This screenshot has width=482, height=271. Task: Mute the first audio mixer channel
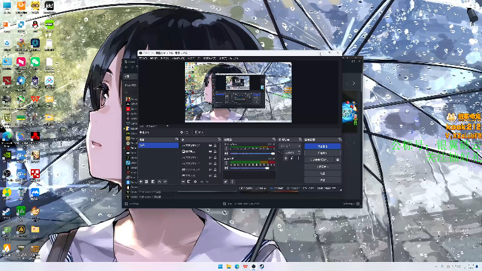coord(227,154)
